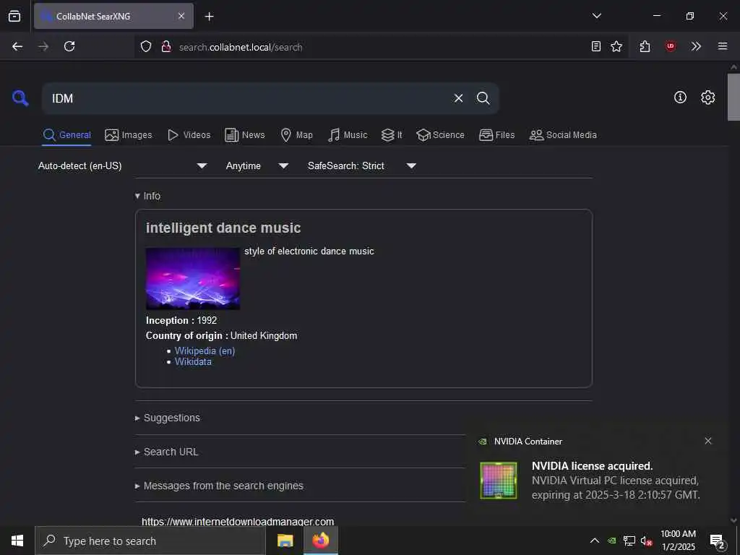Clear the IDM search query
Screen dimensions: 740x555
pos(458,98)
